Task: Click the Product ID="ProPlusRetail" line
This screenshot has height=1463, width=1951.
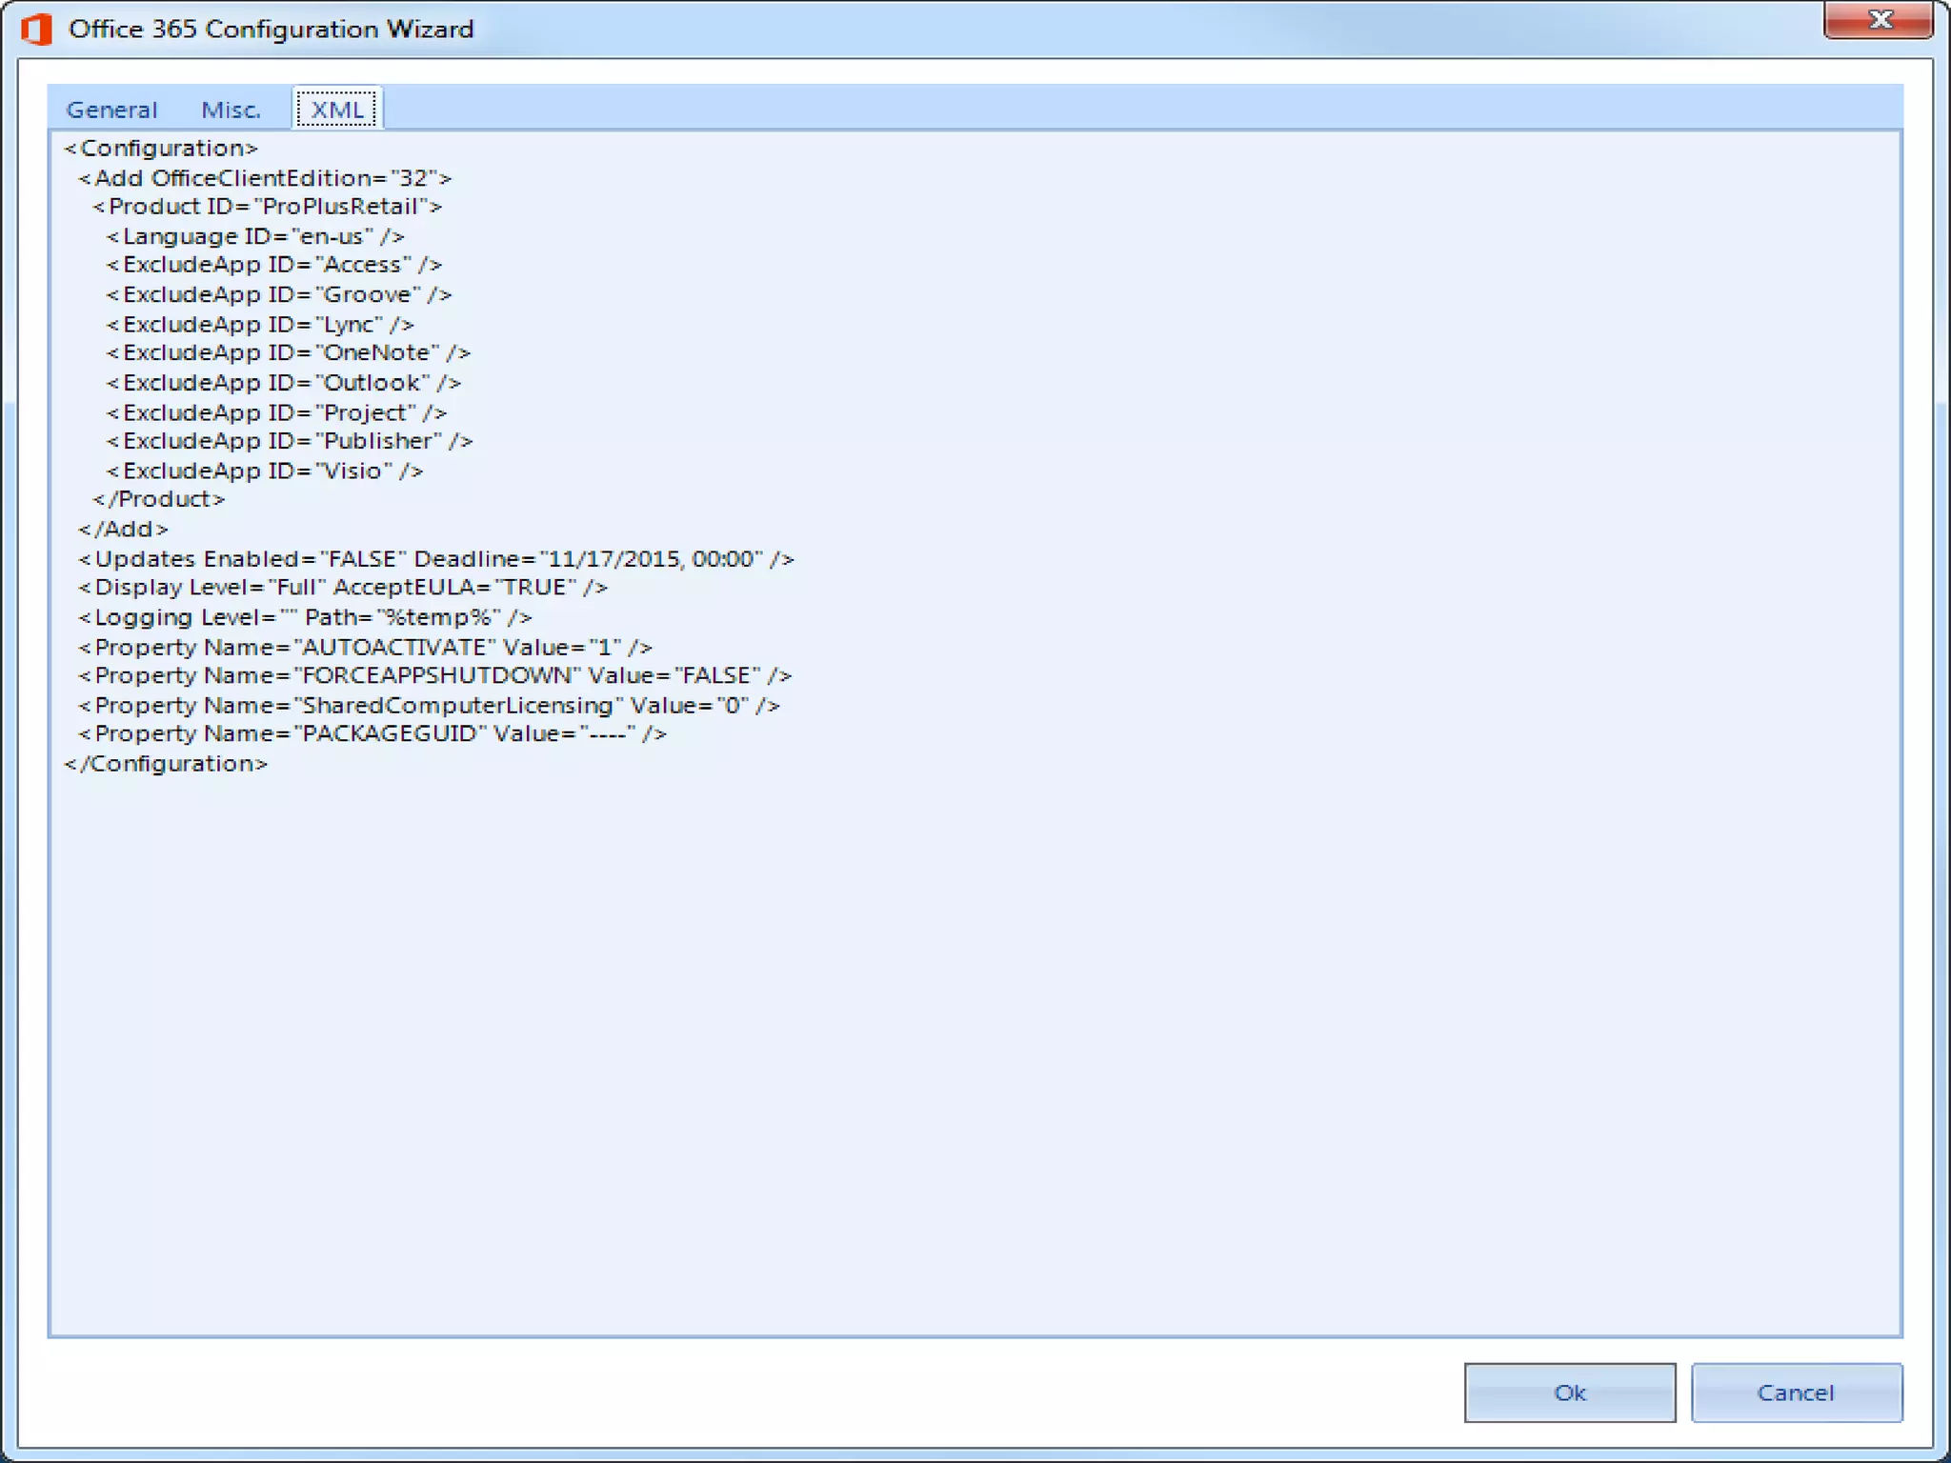Action: pos(267,207)
